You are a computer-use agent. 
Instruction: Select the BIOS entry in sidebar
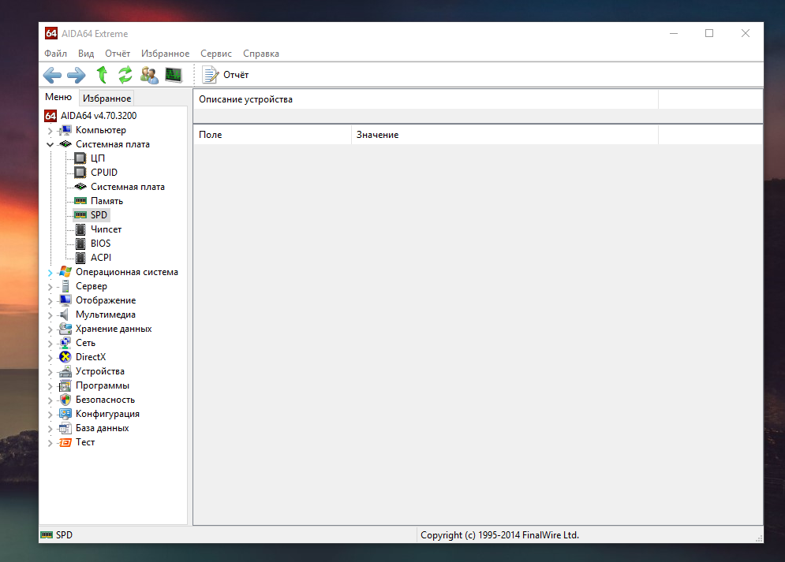(x=100, y=244)
